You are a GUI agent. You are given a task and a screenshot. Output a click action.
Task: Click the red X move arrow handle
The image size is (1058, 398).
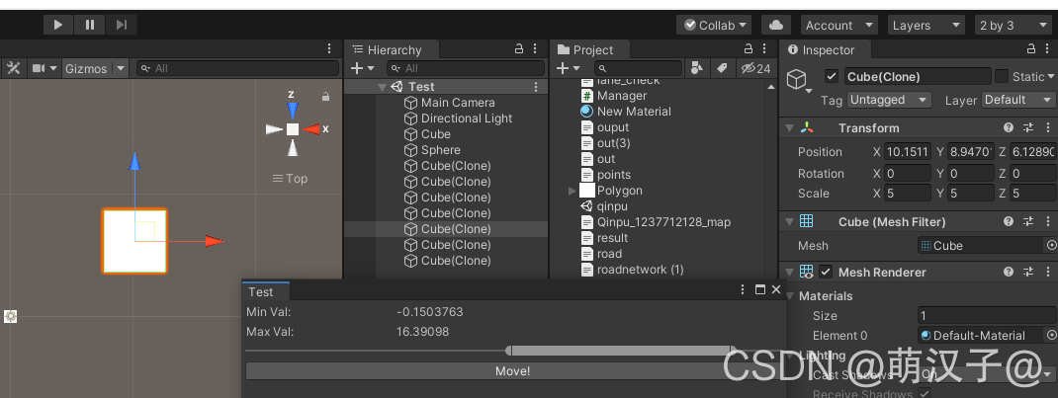click(214, 241)
